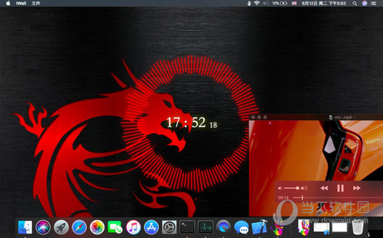Open the App Store
Image resolution: width=383 pixels, height=238 pixels.
[151, 227]
